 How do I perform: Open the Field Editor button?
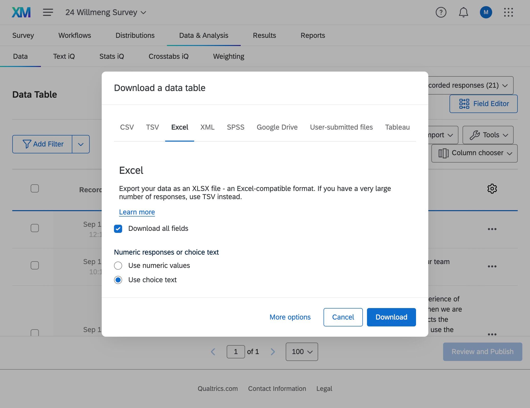click(483, 104)
